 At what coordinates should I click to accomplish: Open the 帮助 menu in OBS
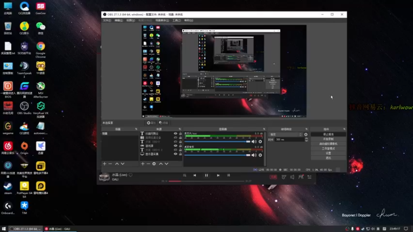[188, 20]
